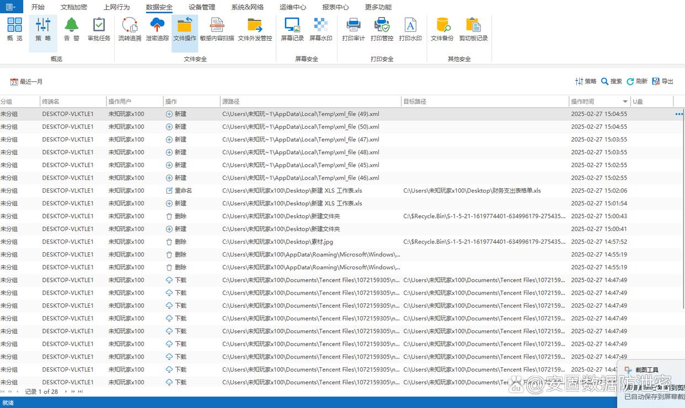685x408 pixels.
Task: Open 剪切板记录 clipboard records
Action: (x=473, y=29)
